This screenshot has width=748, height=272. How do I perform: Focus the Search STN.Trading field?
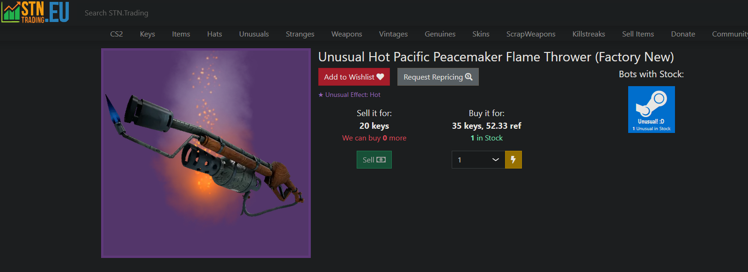pyautogui.click(x=117, y=13)
